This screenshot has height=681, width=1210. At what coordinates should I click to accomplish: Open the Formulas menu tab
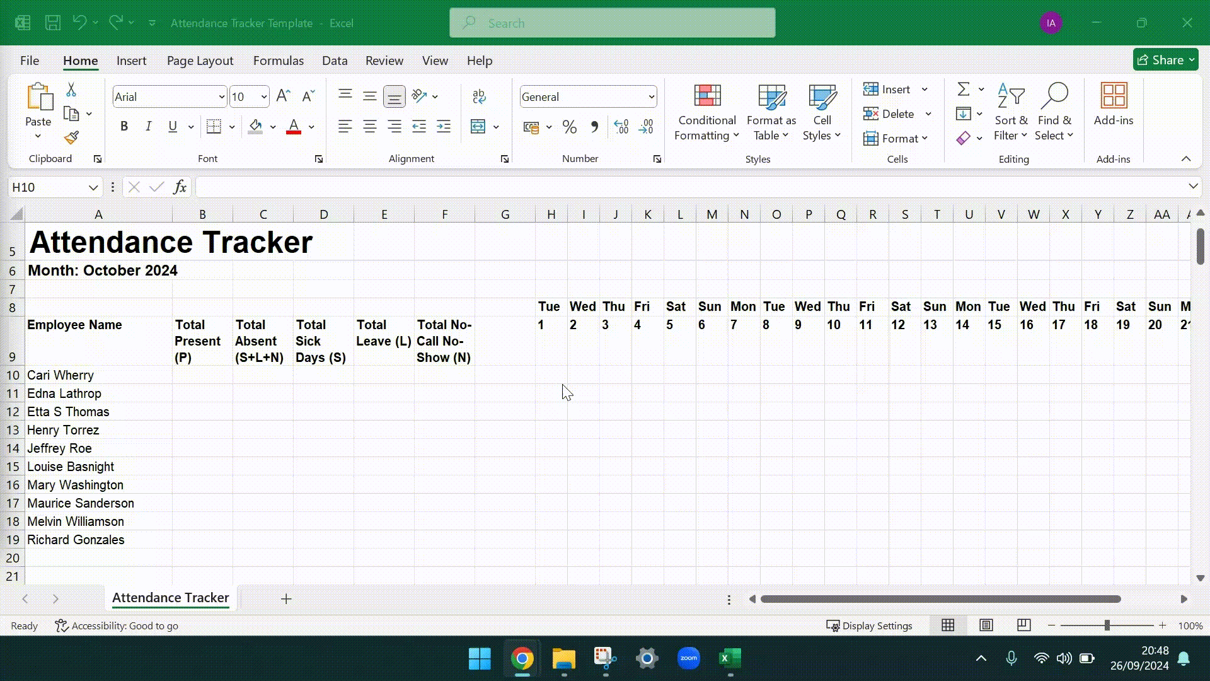[x=279, y=60]
